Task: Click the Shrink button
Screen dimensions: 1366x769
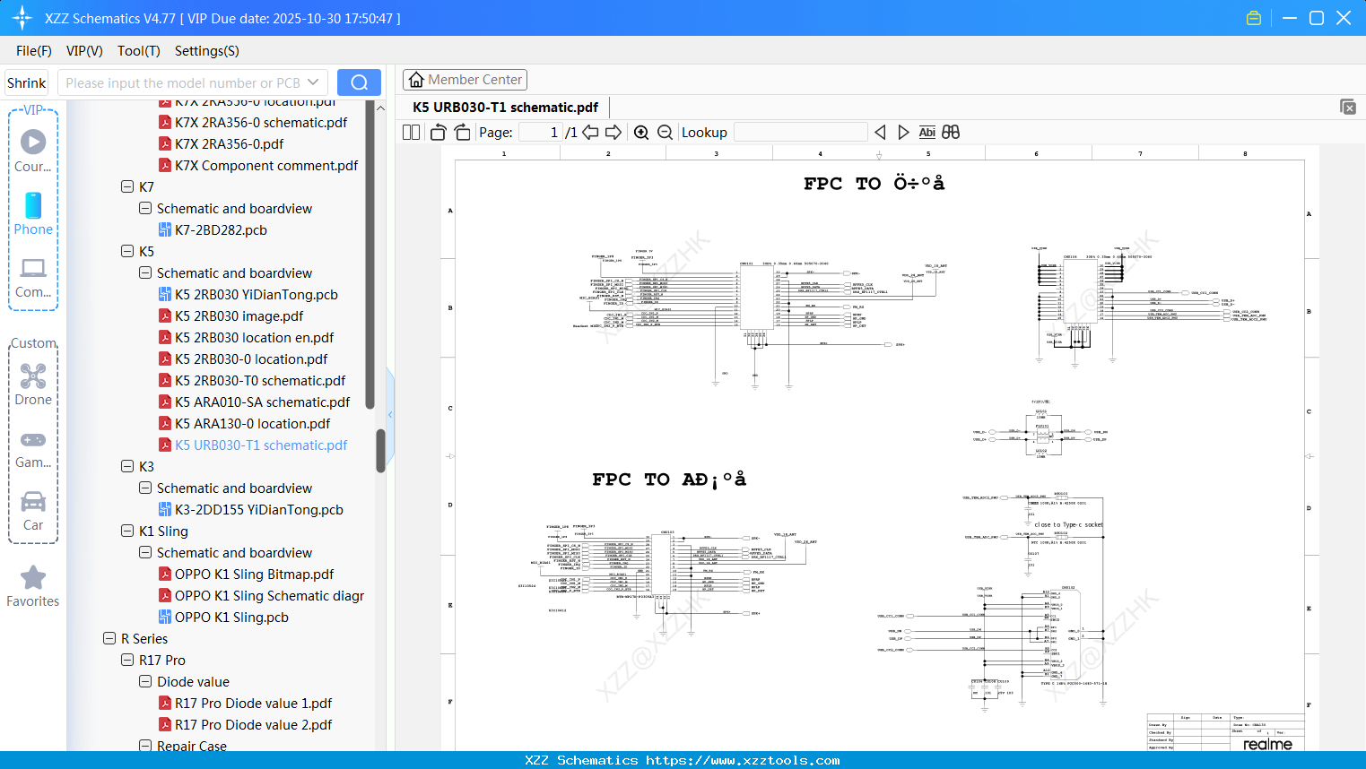Action: (x=26, y=82)
